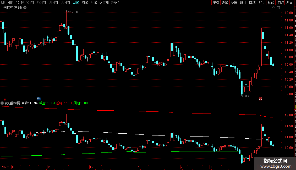Select the 60分钟 period tab
Image resolution: width=296 pixels, height=170 pixels.
pyautogui.click(x=65, y=2)
